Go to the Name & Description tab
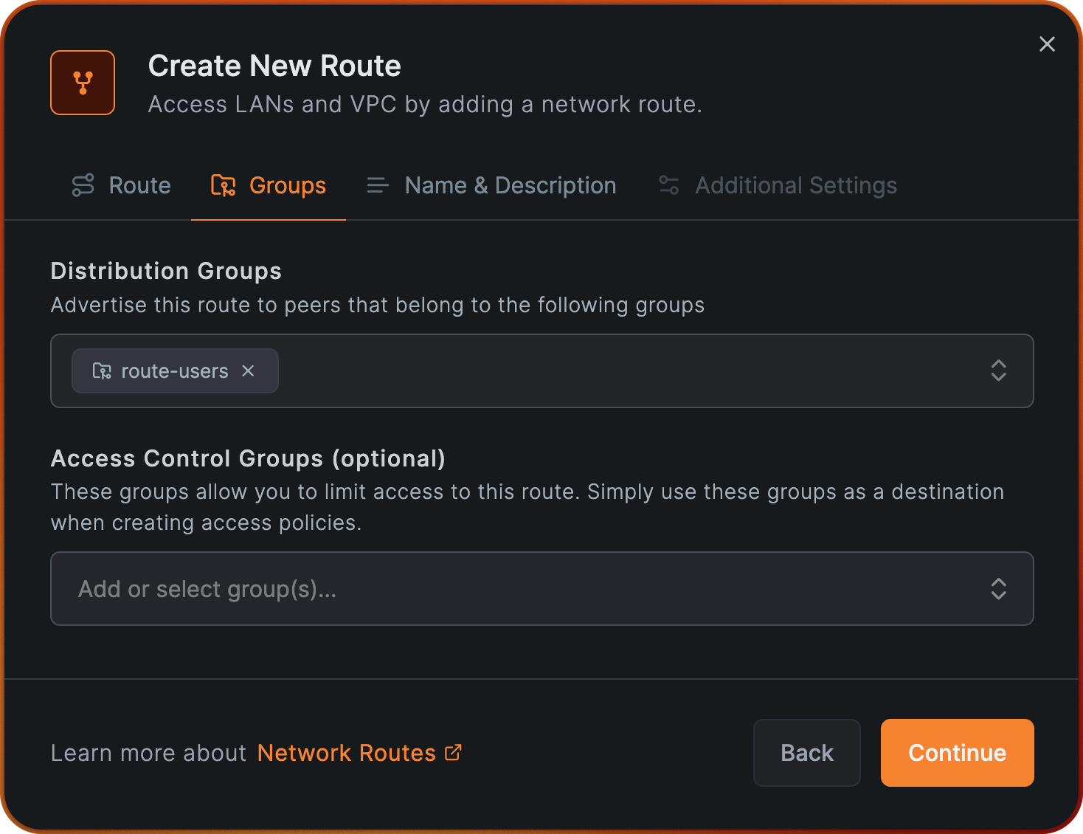The image size is (1083, 834). click(x=510, y=185)
